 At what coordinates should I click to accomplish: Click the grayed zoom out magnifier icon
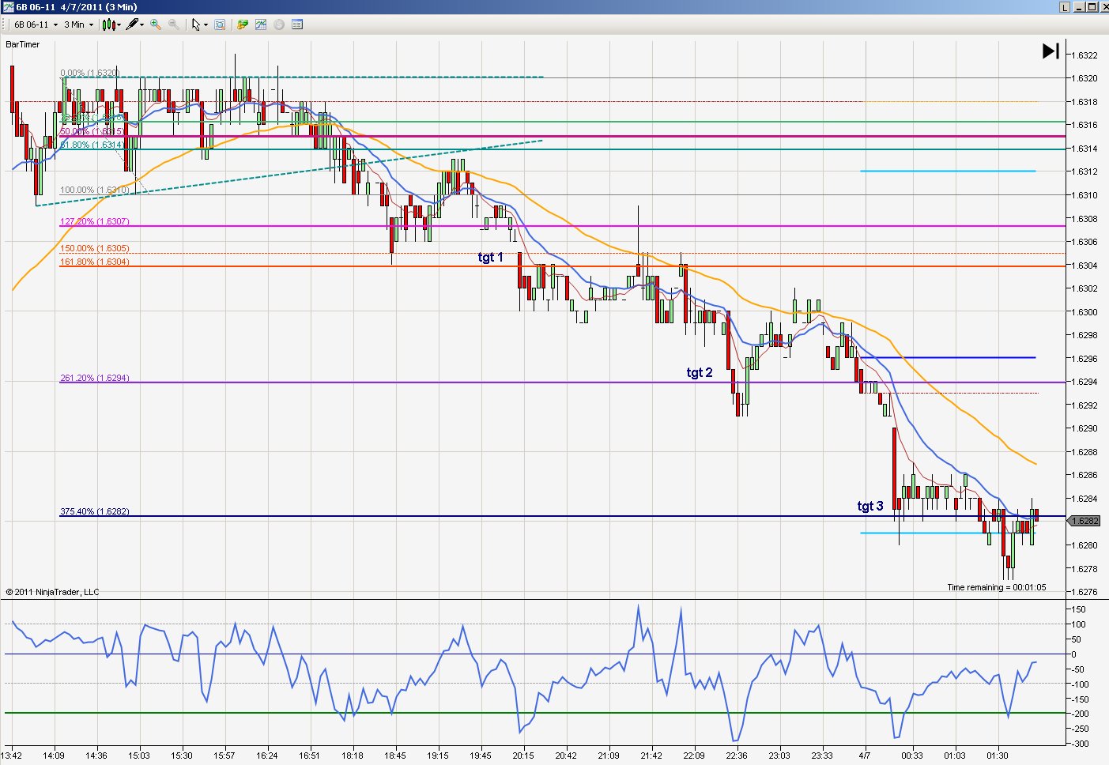tap(174, 24)
